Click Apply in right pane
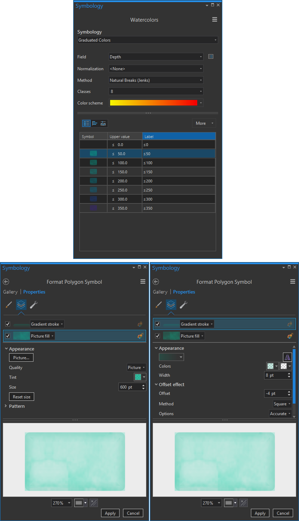The width and height of the screenshot is (299, 521). (x=260, y=513)
